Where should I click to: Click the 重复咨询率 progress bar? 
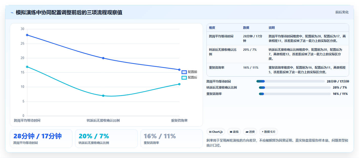[x=295, y=94]
